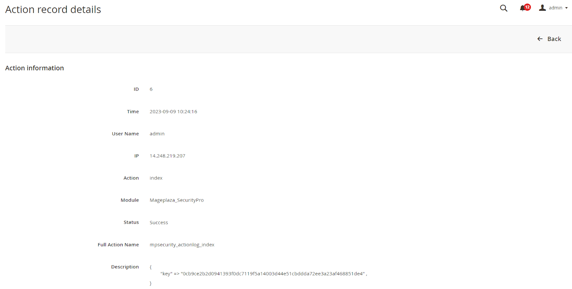Click the red 12 notification badge
The height and width of the screenshot is (289, 572).
point(527,7)
